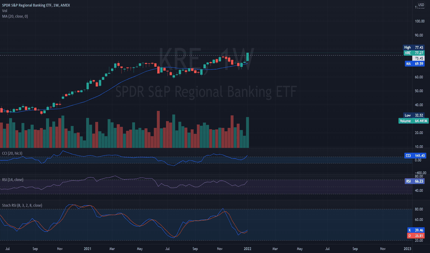
Task: Click the High 77.43 price tag
Action: [413, 47]
